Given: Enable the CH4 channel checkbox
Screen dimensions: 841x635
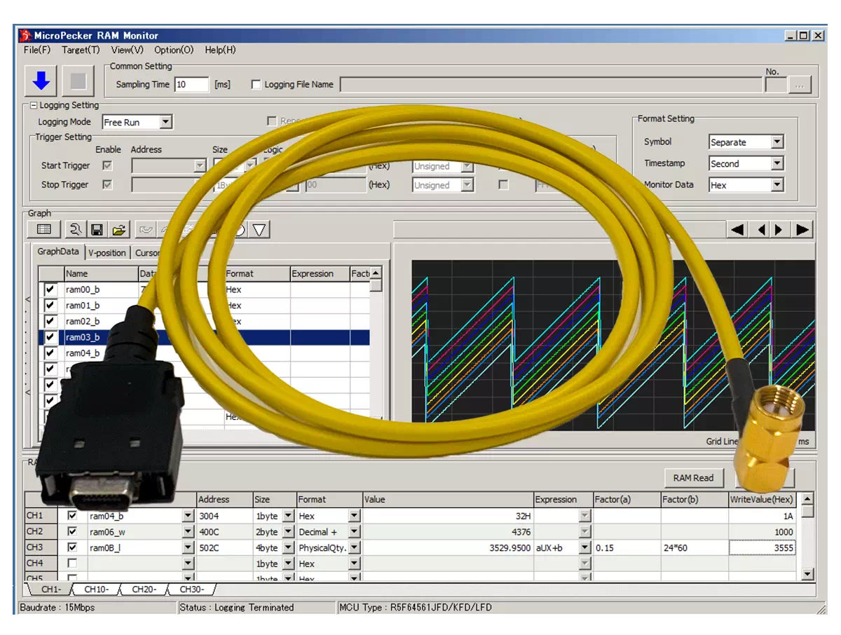Looking at the screenshot, I should (x=72, y=564).
